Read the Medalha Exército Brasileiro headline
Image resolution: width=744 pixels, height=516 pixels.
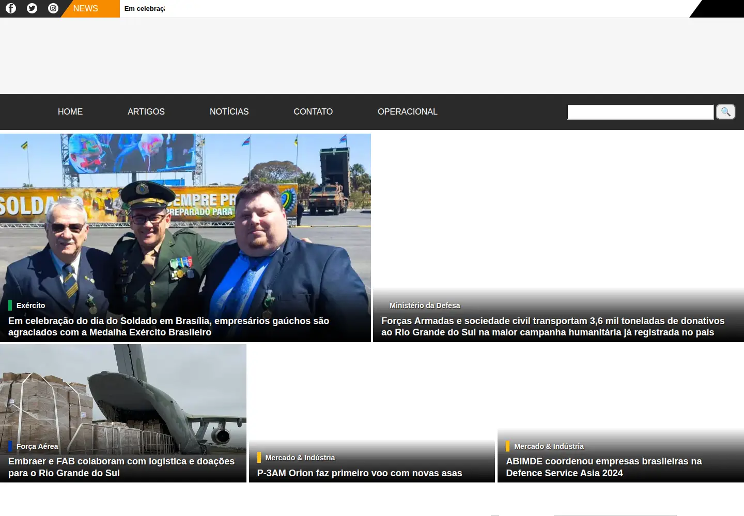tap(168, 327)
